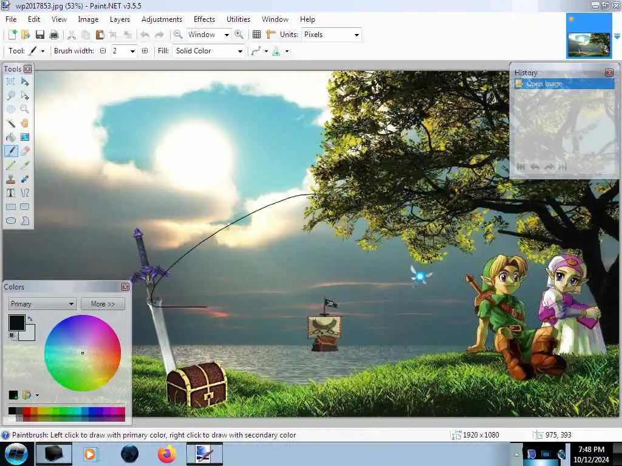The width and height of the screenshot is (622, 466).
Task: Select the Pan hand tool
Action: tap(24, 123)
